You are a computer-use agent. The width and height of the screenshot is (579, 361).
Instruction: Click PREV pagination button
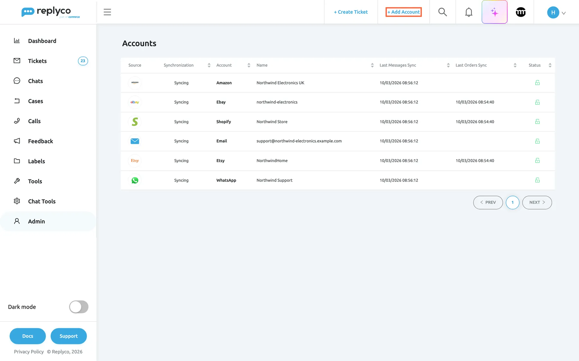click(488, 202)
